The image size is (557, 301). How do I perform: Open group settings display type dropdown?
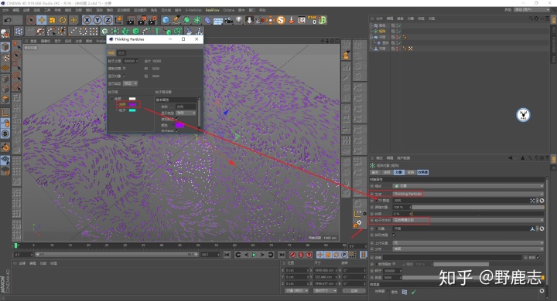(186, 113)
